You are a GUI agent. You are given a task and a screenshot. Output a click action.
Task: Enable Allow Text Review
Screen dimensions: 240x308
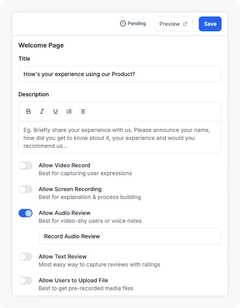click(25, 257)
